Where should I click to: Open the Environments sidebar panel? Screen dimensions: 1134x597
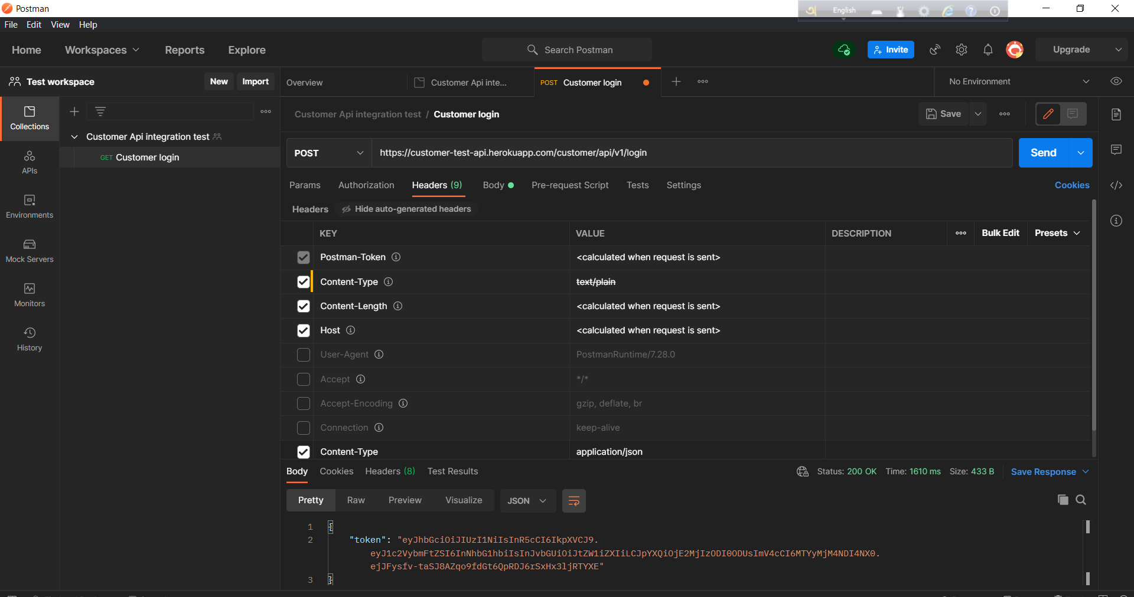click(30, 207)
